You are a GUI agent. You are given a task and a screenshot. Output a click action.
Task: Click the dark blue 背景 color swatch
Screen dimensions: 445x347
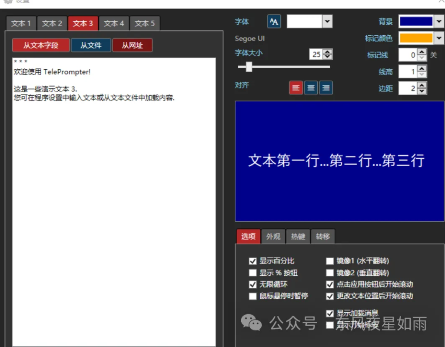416,21
